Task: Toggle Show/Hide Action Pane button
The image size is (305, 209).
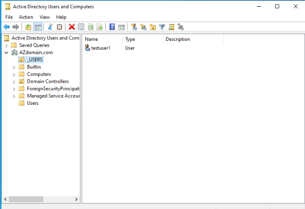Action: (122, 27)
